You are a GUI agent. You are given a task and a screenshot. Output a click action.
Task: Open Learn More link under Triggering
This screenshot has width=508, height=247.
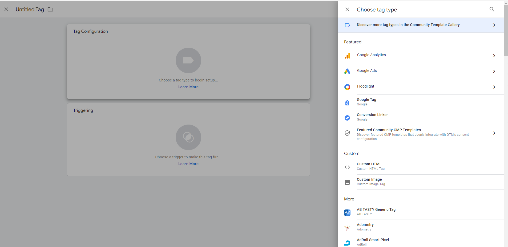[x=188, y=164]
